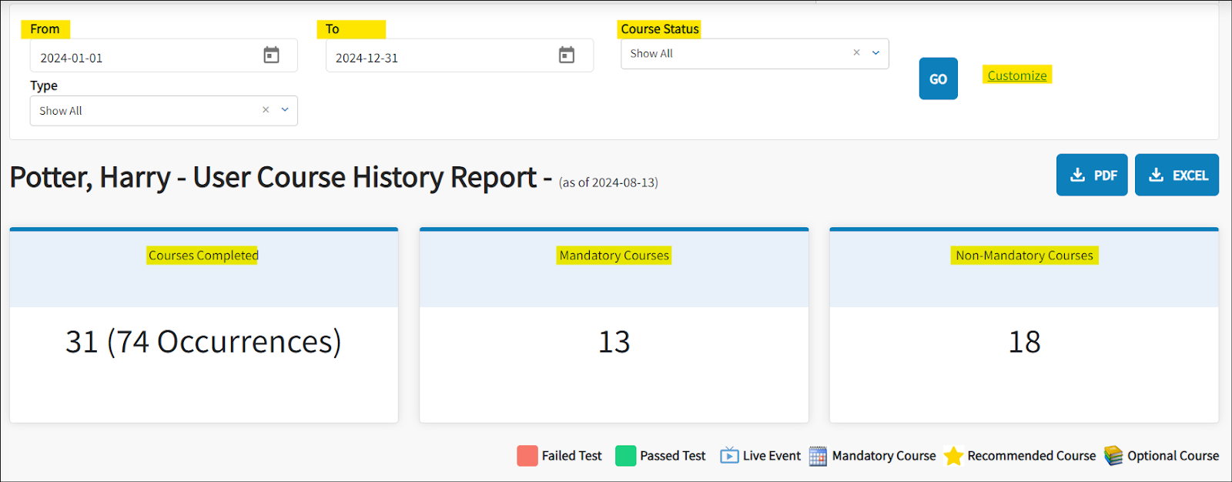This screenshot has height=482, width=1232.
Task: Click the Live Event legend icon
Action: click(x=729, y=456)
